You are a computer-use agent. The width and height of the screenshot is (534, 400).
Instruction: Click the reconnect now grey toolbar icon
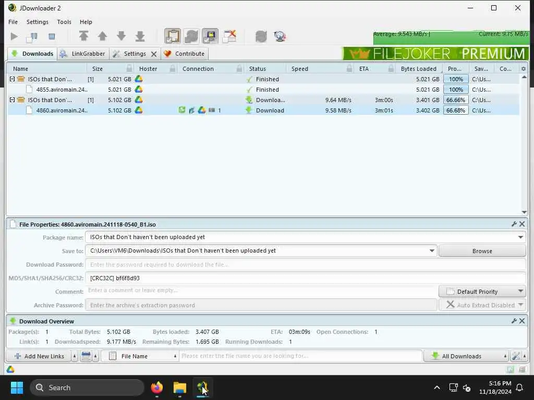pyautogui.click(x=261, y=36)
